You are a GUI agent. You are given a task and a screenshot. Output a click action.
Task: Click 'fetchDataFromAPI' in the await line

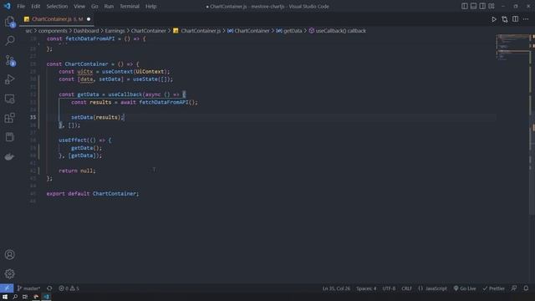[164, 102]
